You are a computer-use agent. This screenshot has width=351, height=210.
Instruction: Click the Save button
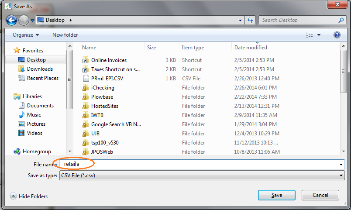(x=277, y=195)
